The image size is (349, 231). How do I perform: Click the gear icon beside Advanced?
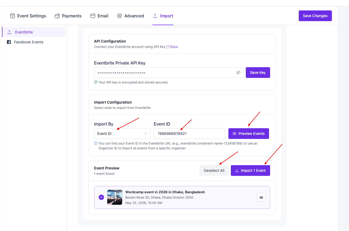tap(120, 16)
